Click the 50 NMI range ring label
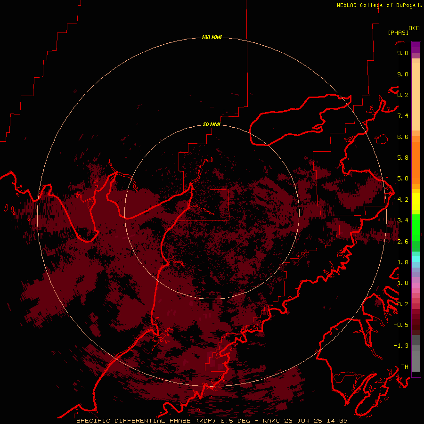 tap(212, 124)
